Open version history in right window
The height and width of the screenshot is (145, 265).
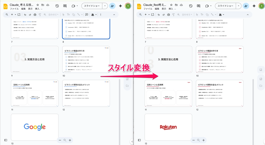point(191,6)
